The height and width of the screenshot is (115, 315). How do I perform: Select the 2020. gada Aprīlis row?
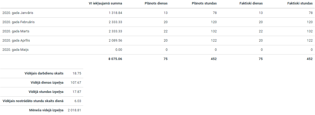(x=157, y=41)
